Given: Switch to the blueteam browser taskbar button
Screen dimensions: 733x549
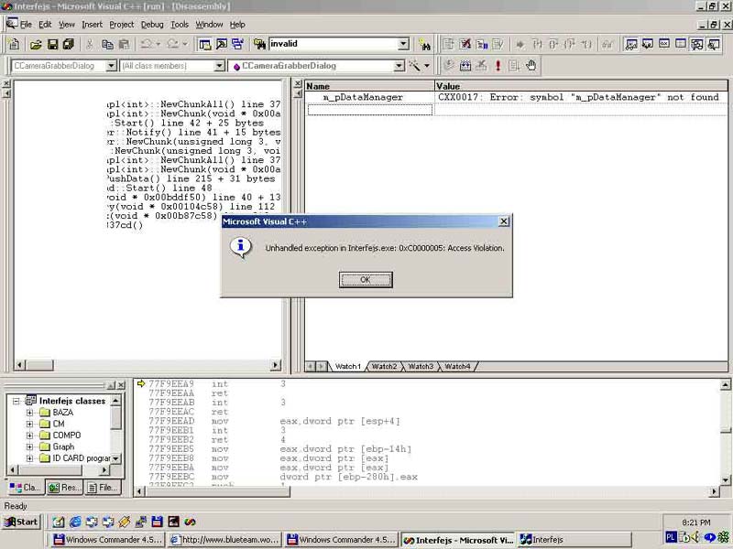Looking at the screenshot, I should click(x=225, y=540).
